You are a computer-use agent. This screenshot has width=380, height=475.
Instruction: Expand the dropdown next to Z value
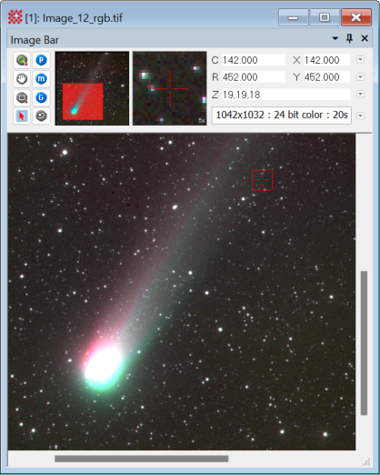(x=360, y=94)
